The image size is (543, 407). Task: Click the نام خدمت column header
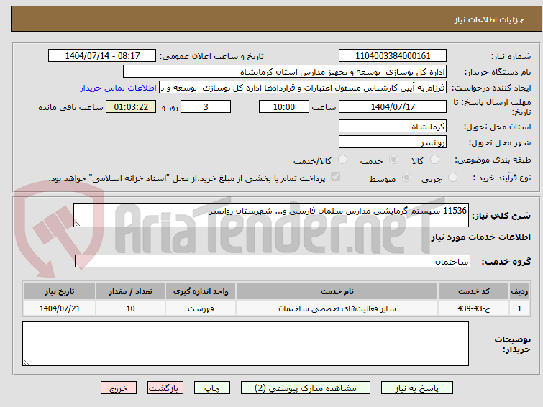(x=337, y=291)
